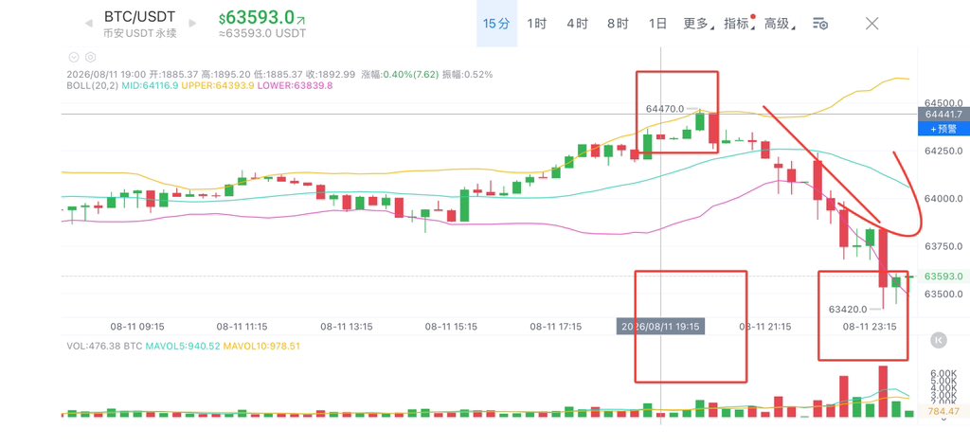Tap the 64000.0 price axis label

click(943, 199)
